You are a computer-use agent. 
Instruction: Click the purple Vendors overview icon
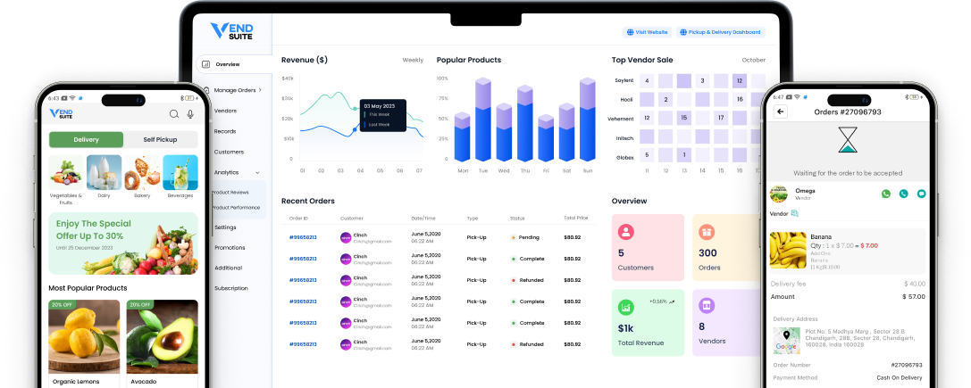pos(707,307)
